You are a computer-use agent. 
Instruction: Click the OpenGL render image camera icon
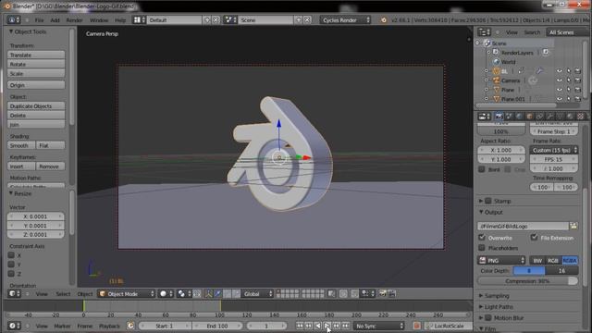click(x=382, y=294)
